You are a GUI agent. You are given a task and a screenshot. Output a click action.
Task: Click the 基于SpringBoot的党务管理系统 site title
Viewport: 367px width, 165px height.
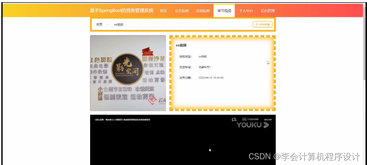click(x=122, y=11)
